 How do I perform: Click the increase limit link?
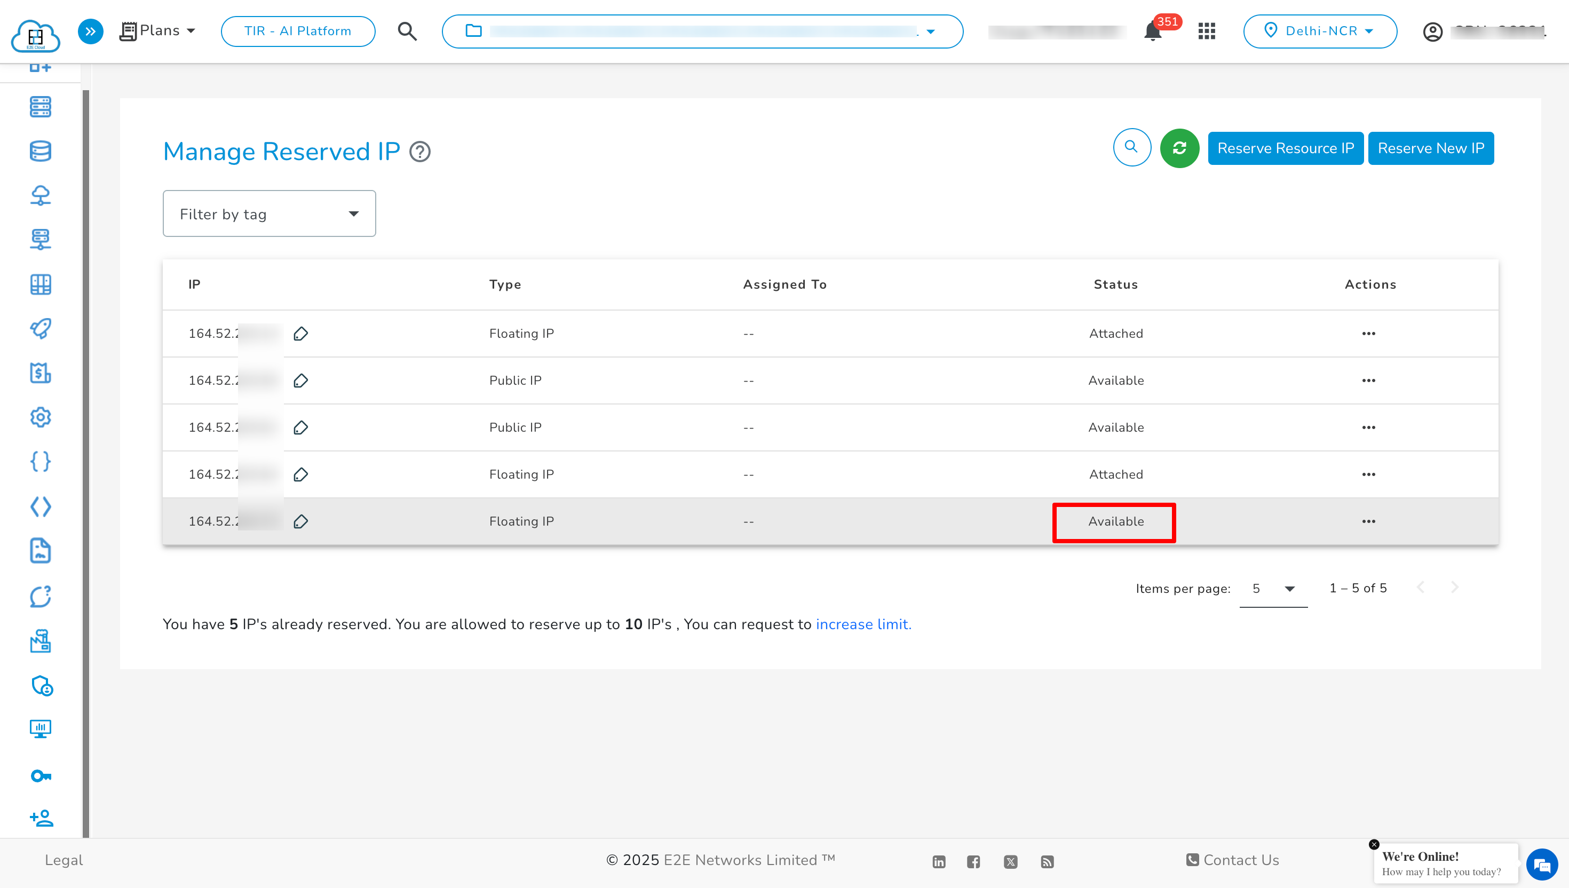pyautogui.click(x=863, y=624)
